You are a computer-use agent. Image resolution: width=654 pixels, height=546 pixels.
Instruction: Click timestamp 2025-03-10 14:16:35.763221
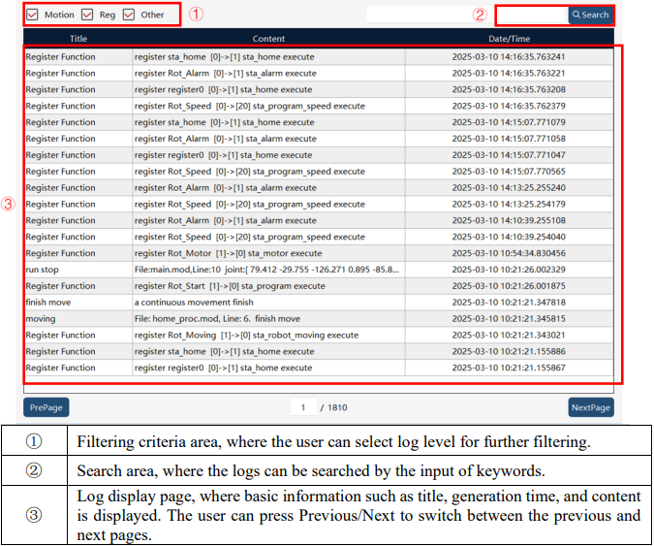509,73
